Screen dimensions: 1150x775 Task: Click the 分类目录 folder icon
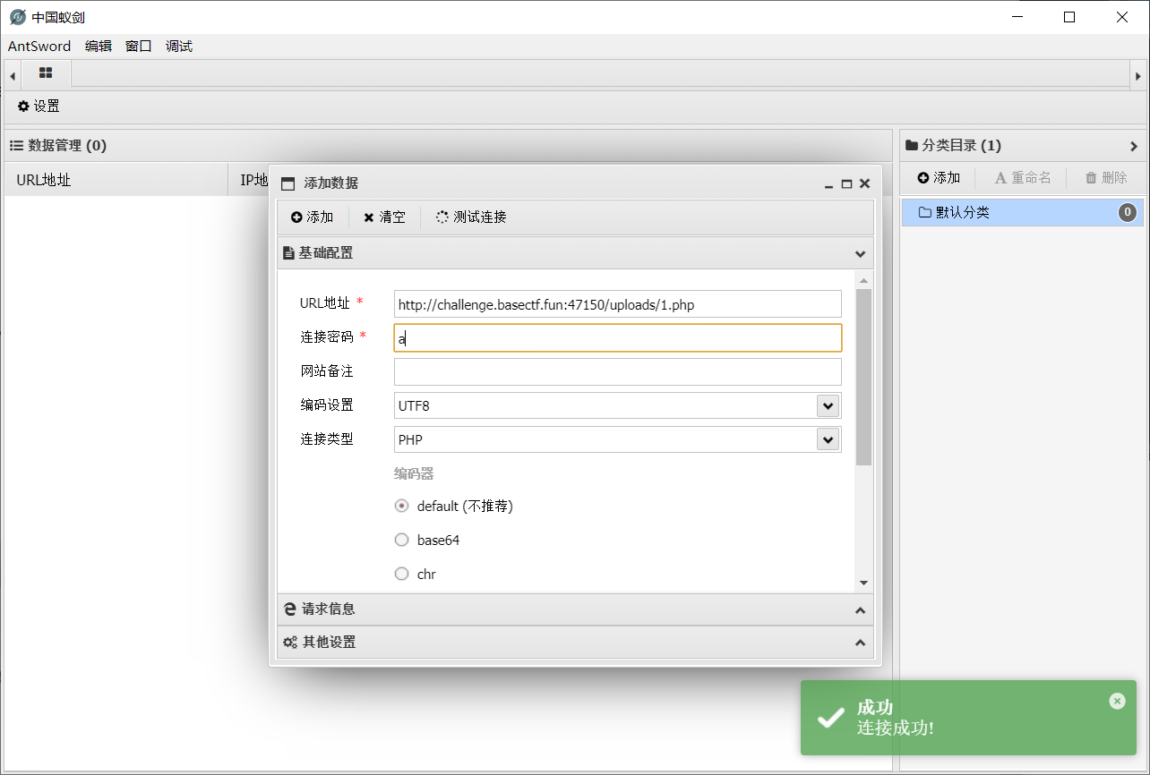(912, 145)
